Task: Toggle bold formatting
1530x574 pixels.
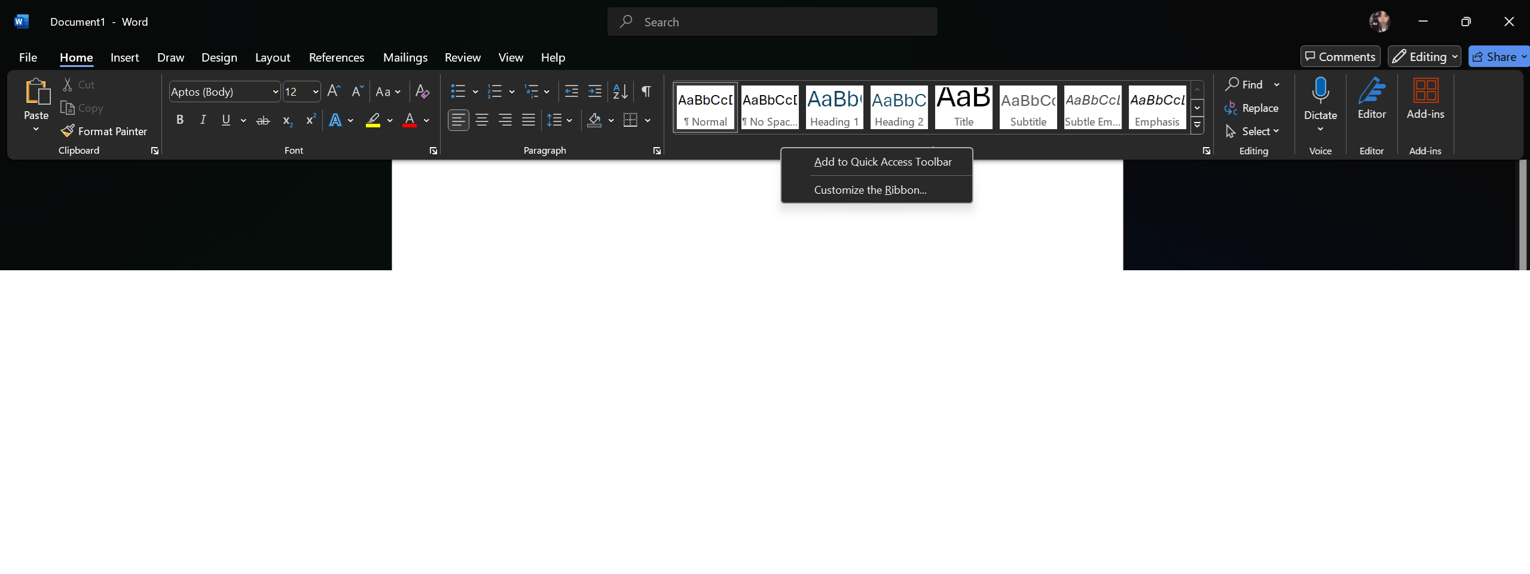Action: point(180,120)
